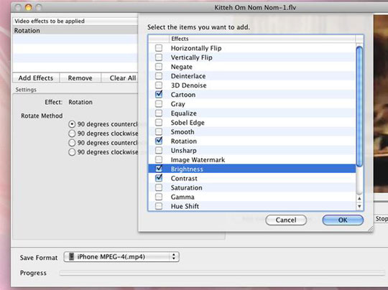388x290 pixels.
Task: Click the scrollbar up arrow
Action: coord(359,199)
